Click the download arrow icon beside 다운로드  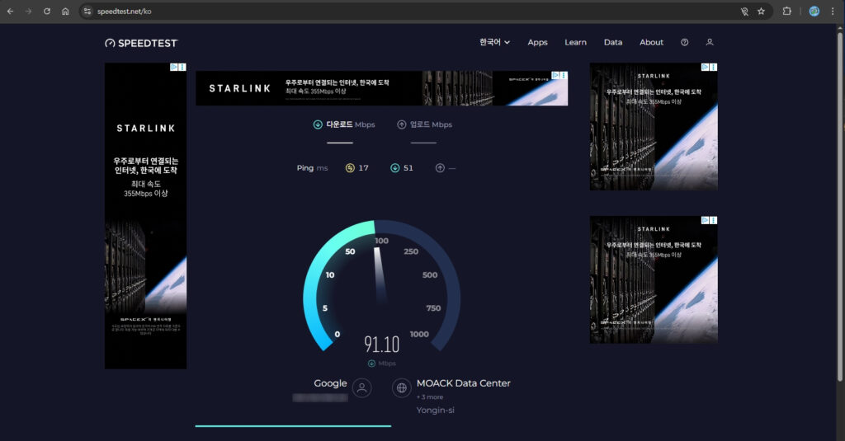tap(318, 124)
